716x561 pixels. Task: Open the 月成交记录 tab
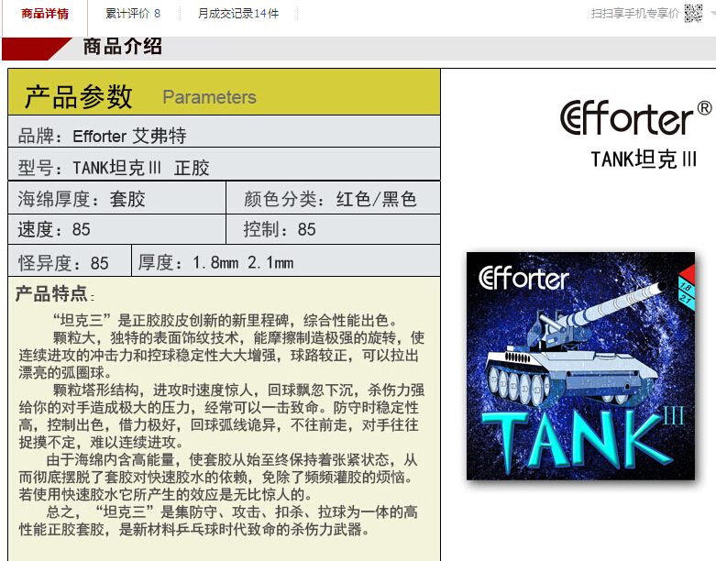click(237, 14)
